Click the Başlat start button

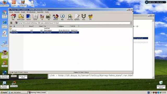click(4, 92)
